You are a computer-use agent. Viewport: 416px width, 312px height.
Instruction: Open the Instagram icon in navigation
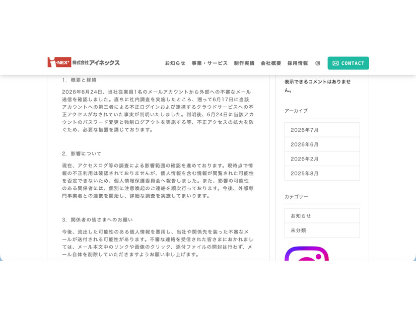tap(318, 63)
